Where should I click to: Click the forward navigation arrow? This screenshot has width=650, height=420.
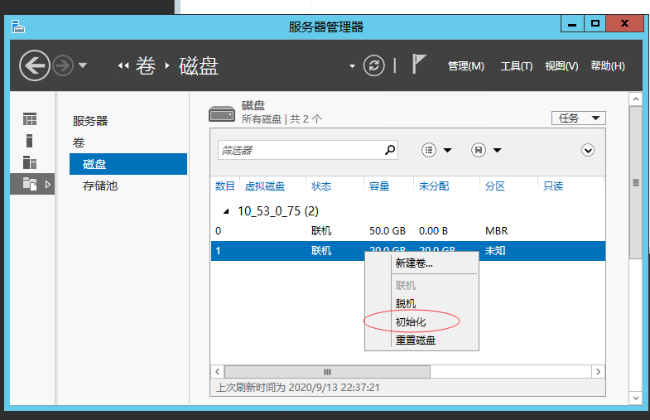click(x=63, y=65)
